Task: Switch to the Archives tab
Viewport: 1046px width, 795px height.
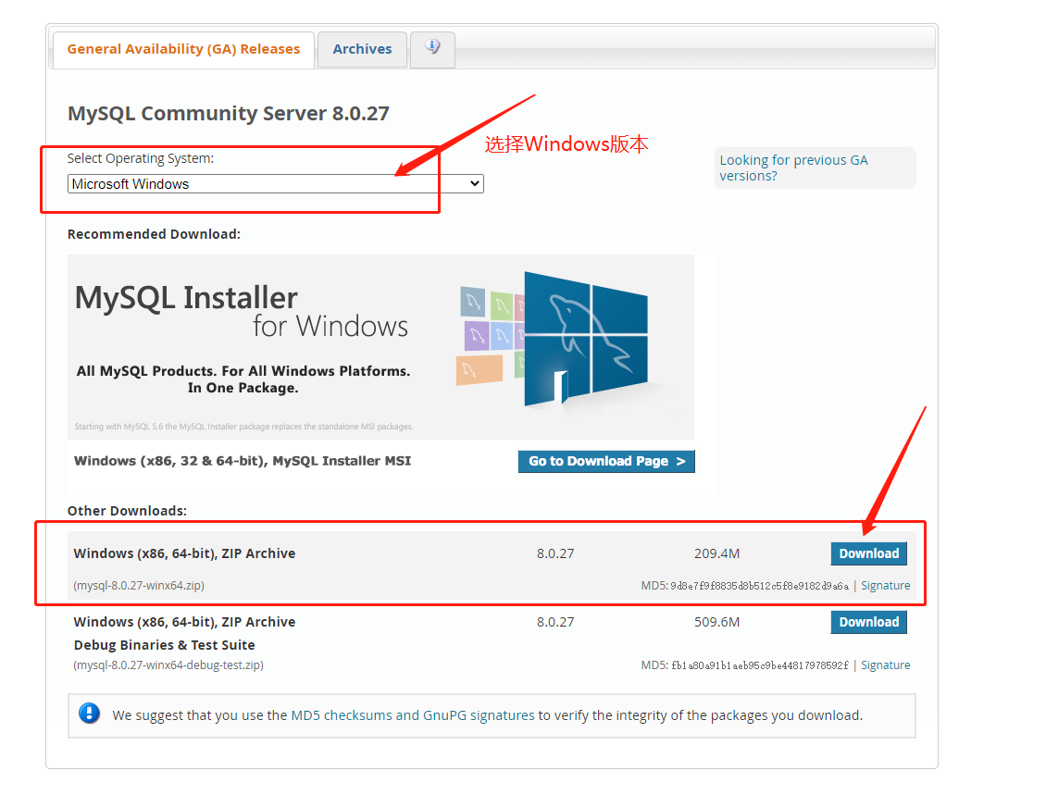Action: (x=361, y=49)
